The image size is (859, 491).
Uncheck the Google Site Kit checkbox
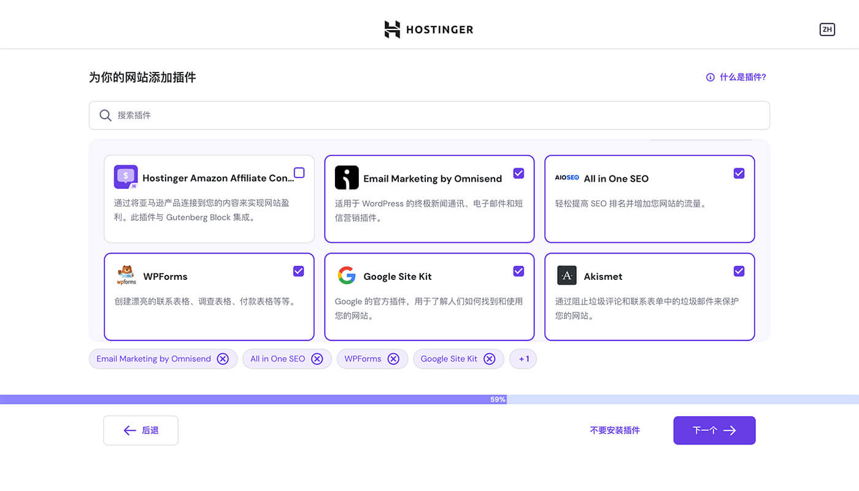point(518,271)
